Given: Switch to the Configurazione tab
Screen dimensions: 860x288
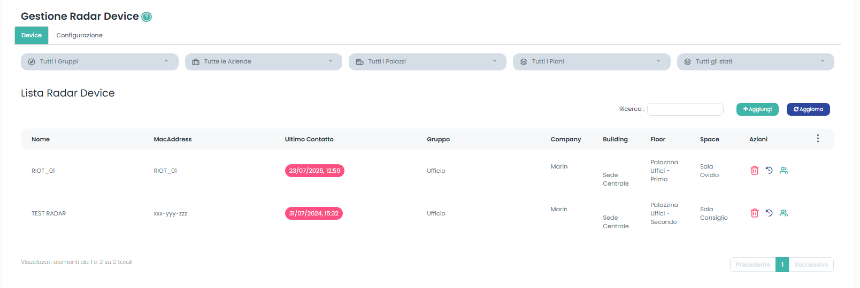Looking at the screenshot, I should click(x=79, y=36).
